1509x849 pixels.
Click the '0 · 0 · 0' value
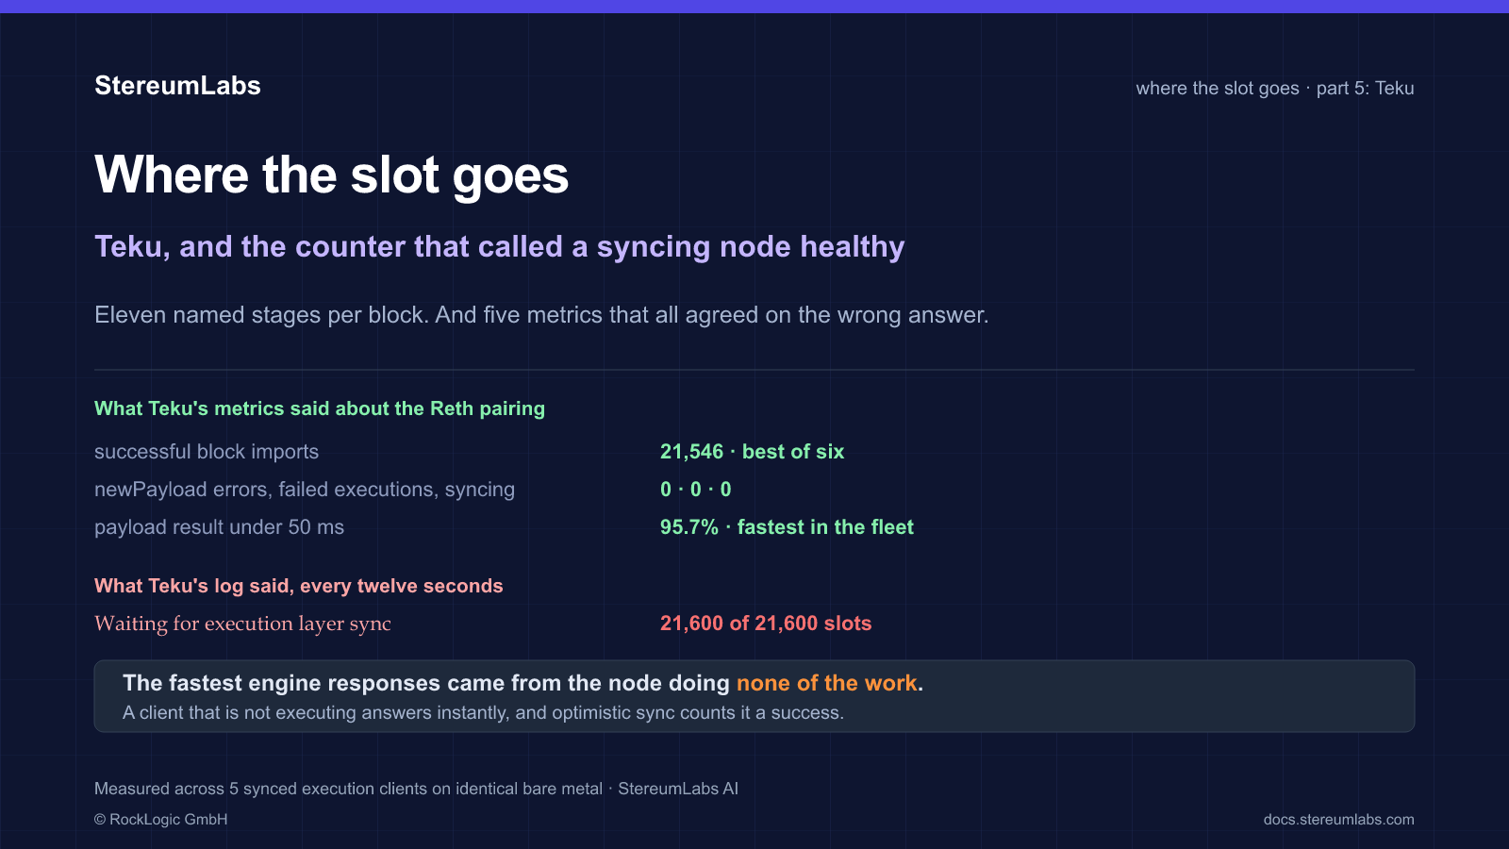tap(696, 490)
